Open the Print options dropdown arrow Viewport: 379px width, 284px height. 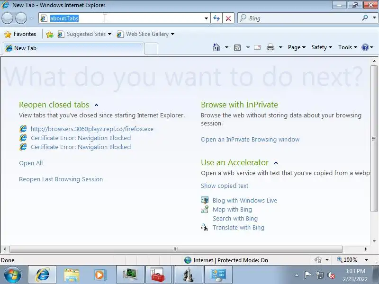(280, 47)
